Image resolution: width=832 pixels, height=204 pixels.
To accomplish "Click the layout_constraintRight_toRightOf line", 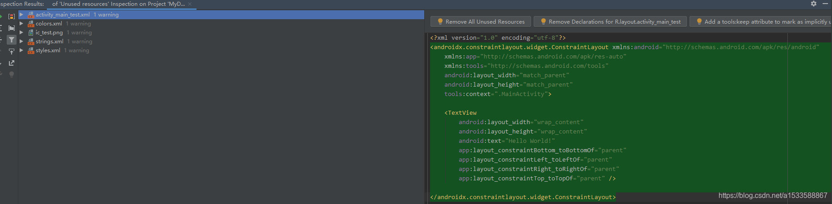I will 539,169.
